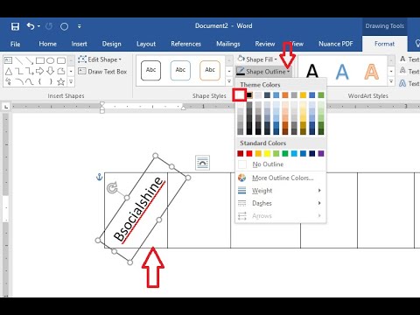Open the File tab
The image size is (420, 315).
[x=15, y=44]
